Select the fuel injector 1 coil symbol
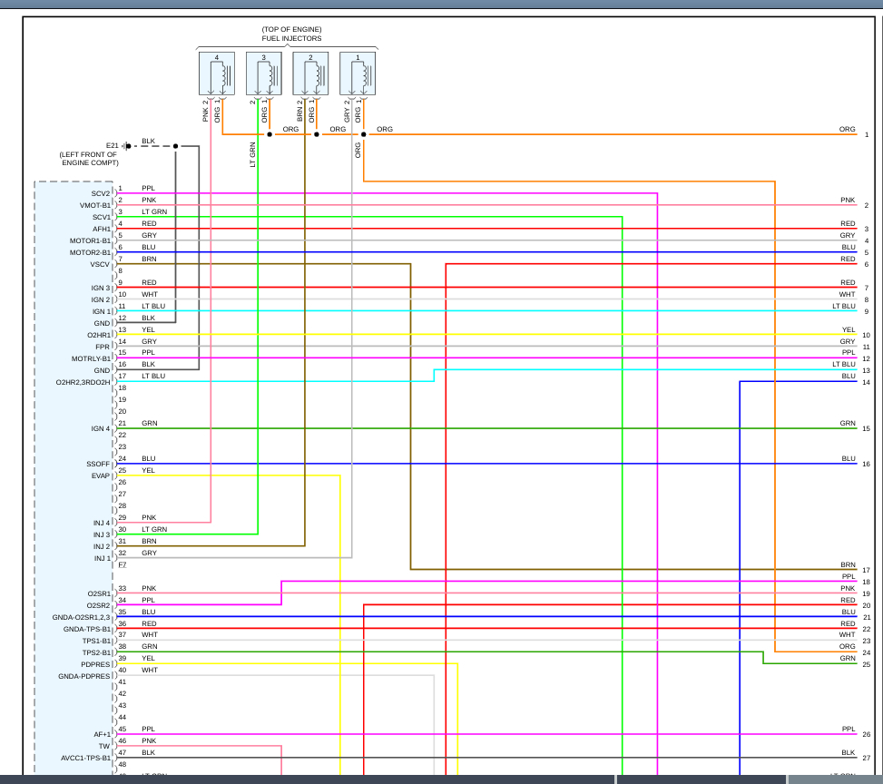The height and width of the screenshot is (784, 883). point(358,75)
